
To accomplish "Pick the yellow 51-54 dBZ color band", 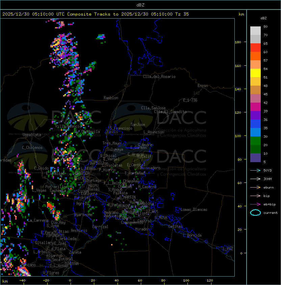I will click(x=255, y=73).
